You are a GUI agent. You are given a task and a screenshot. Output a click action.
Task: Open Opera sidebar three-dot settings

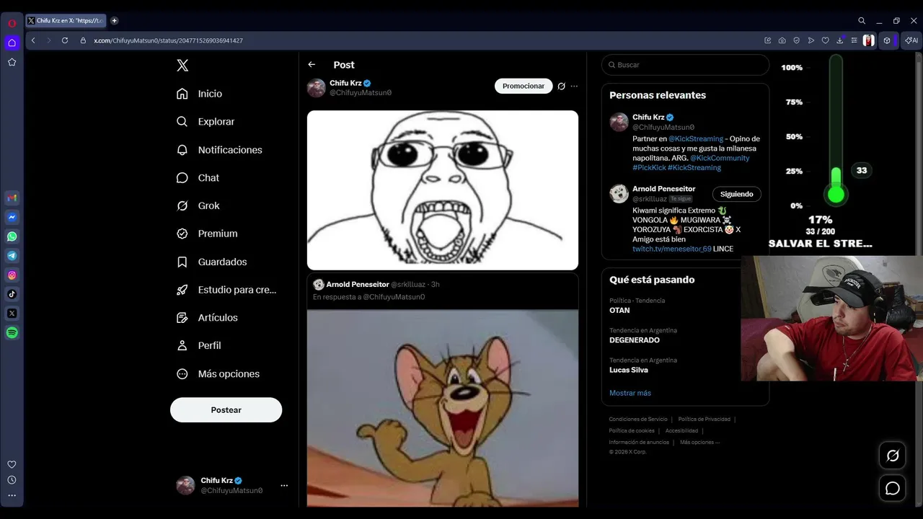[x=12, y=495]
